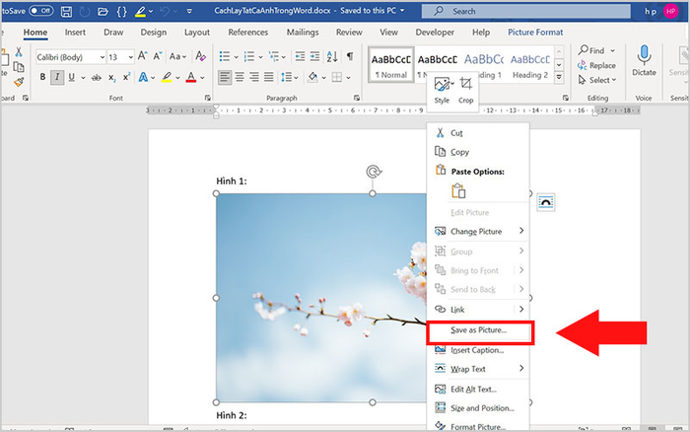Click Center alignment icon
Viewport: 690px width, 432px height.
tap(240, 78)
